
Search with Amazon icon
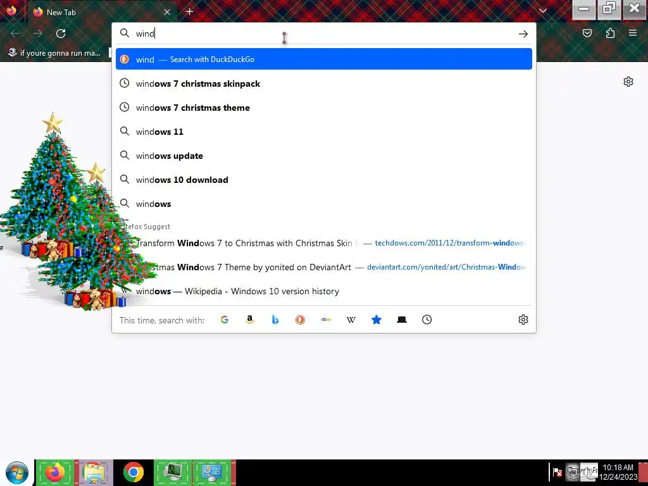(x=249, y=320)
